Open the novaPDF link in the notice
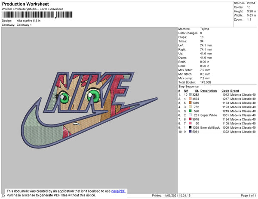 (x=119, y=190)
